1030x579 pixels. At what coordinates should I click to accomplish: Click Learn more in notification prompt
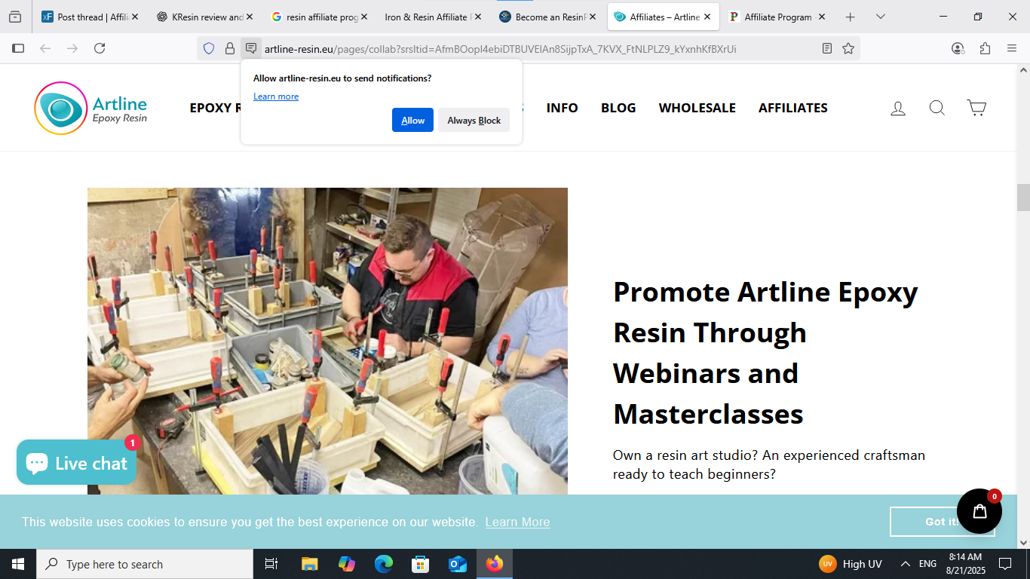pyautogui.click(x=276, y=96)
